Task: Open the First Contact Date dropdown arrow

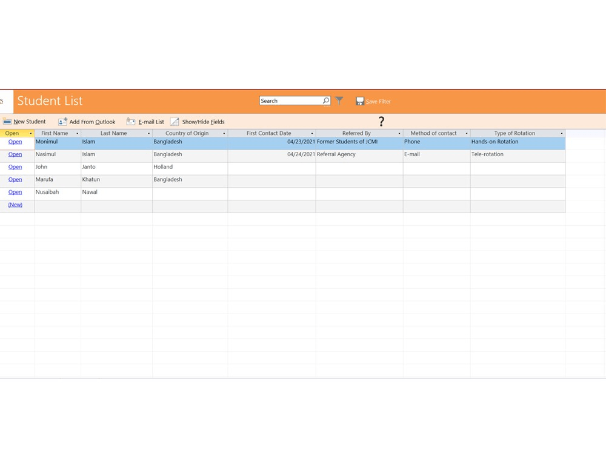Action: pos(312,133)
